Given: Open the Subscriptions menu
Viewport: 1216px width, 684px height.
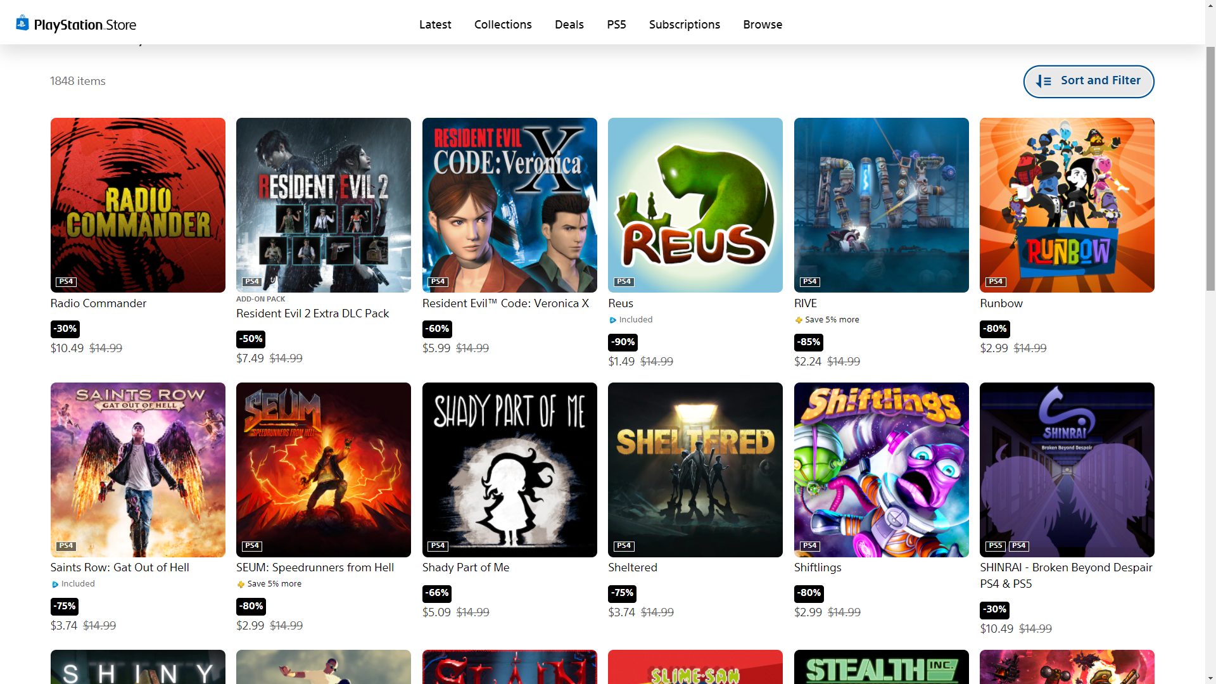Looking at the screenshot, I should click(x=684, y=25).
